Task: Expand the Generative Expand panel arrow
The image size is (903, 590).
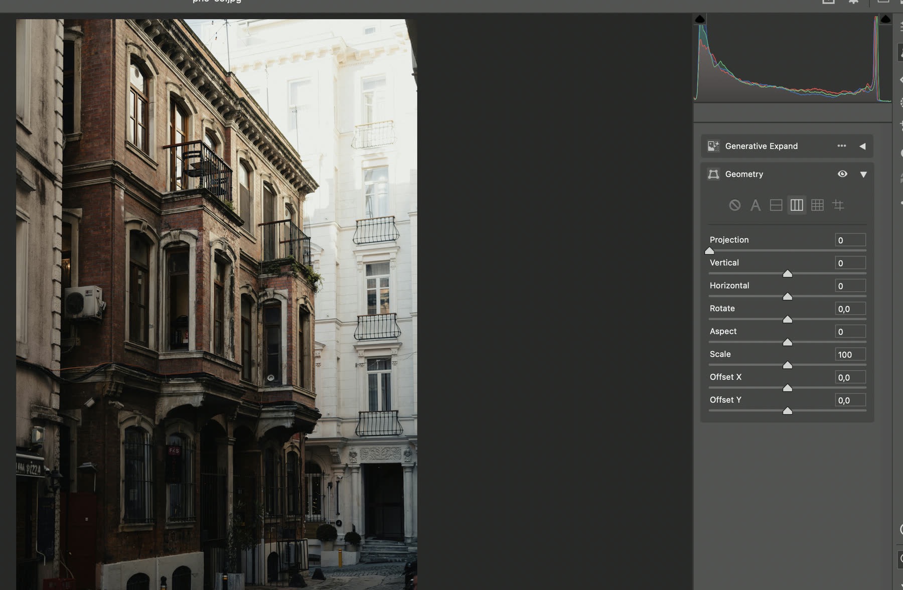Action: click(862, 146)
